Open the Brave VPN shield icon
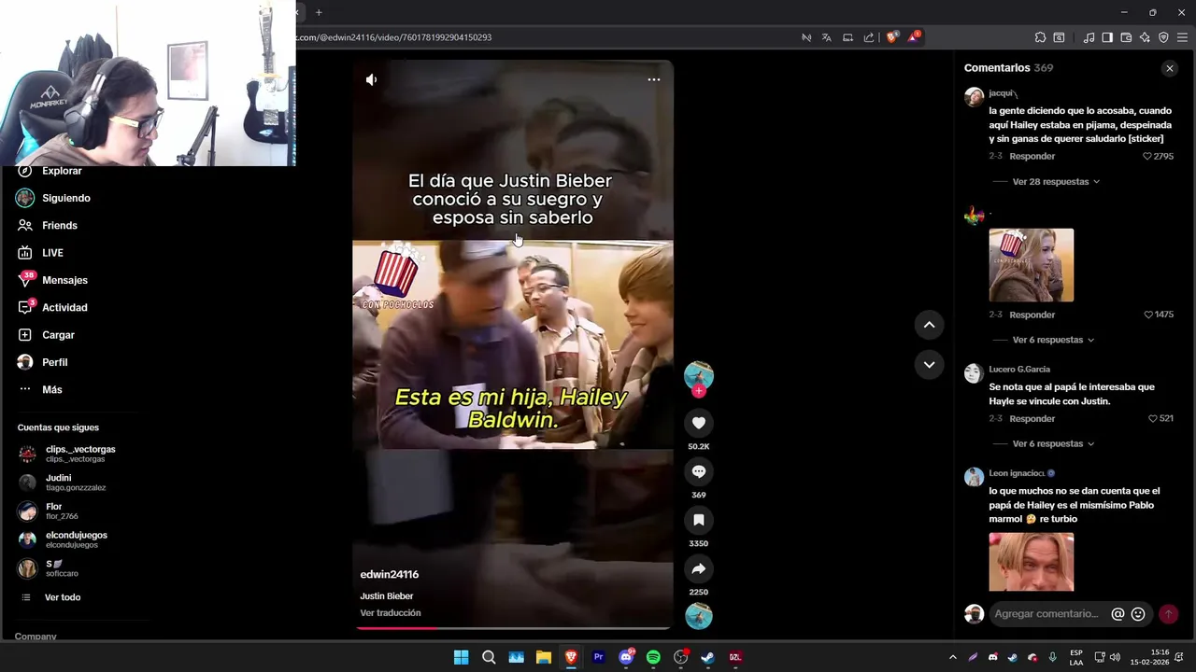 click(x=1163, y=37)
